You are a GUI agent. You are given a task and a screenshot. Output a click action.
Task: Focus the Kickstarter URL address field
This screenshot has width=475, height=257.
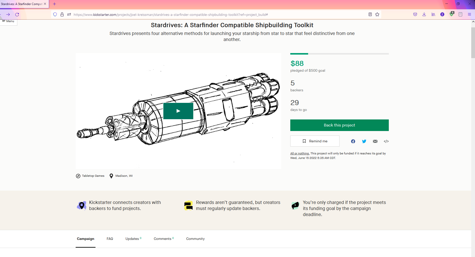click(x=216, y=15)
